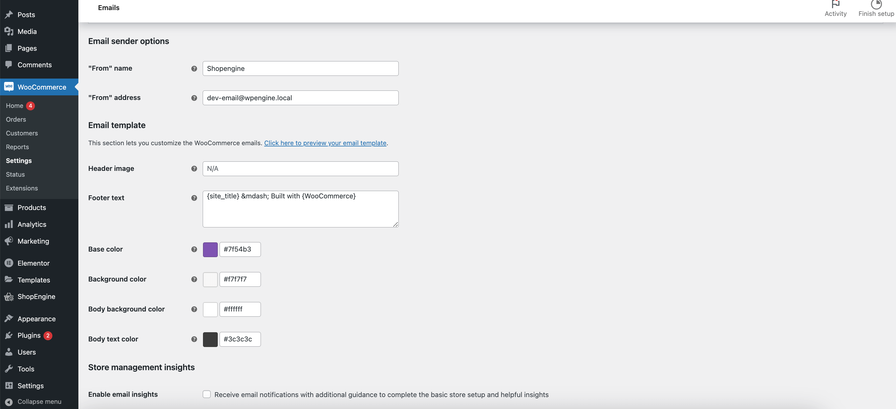Select Settings menu item in WooCommerce
Viewport: 896px width, 409px height.
[18, 160]
